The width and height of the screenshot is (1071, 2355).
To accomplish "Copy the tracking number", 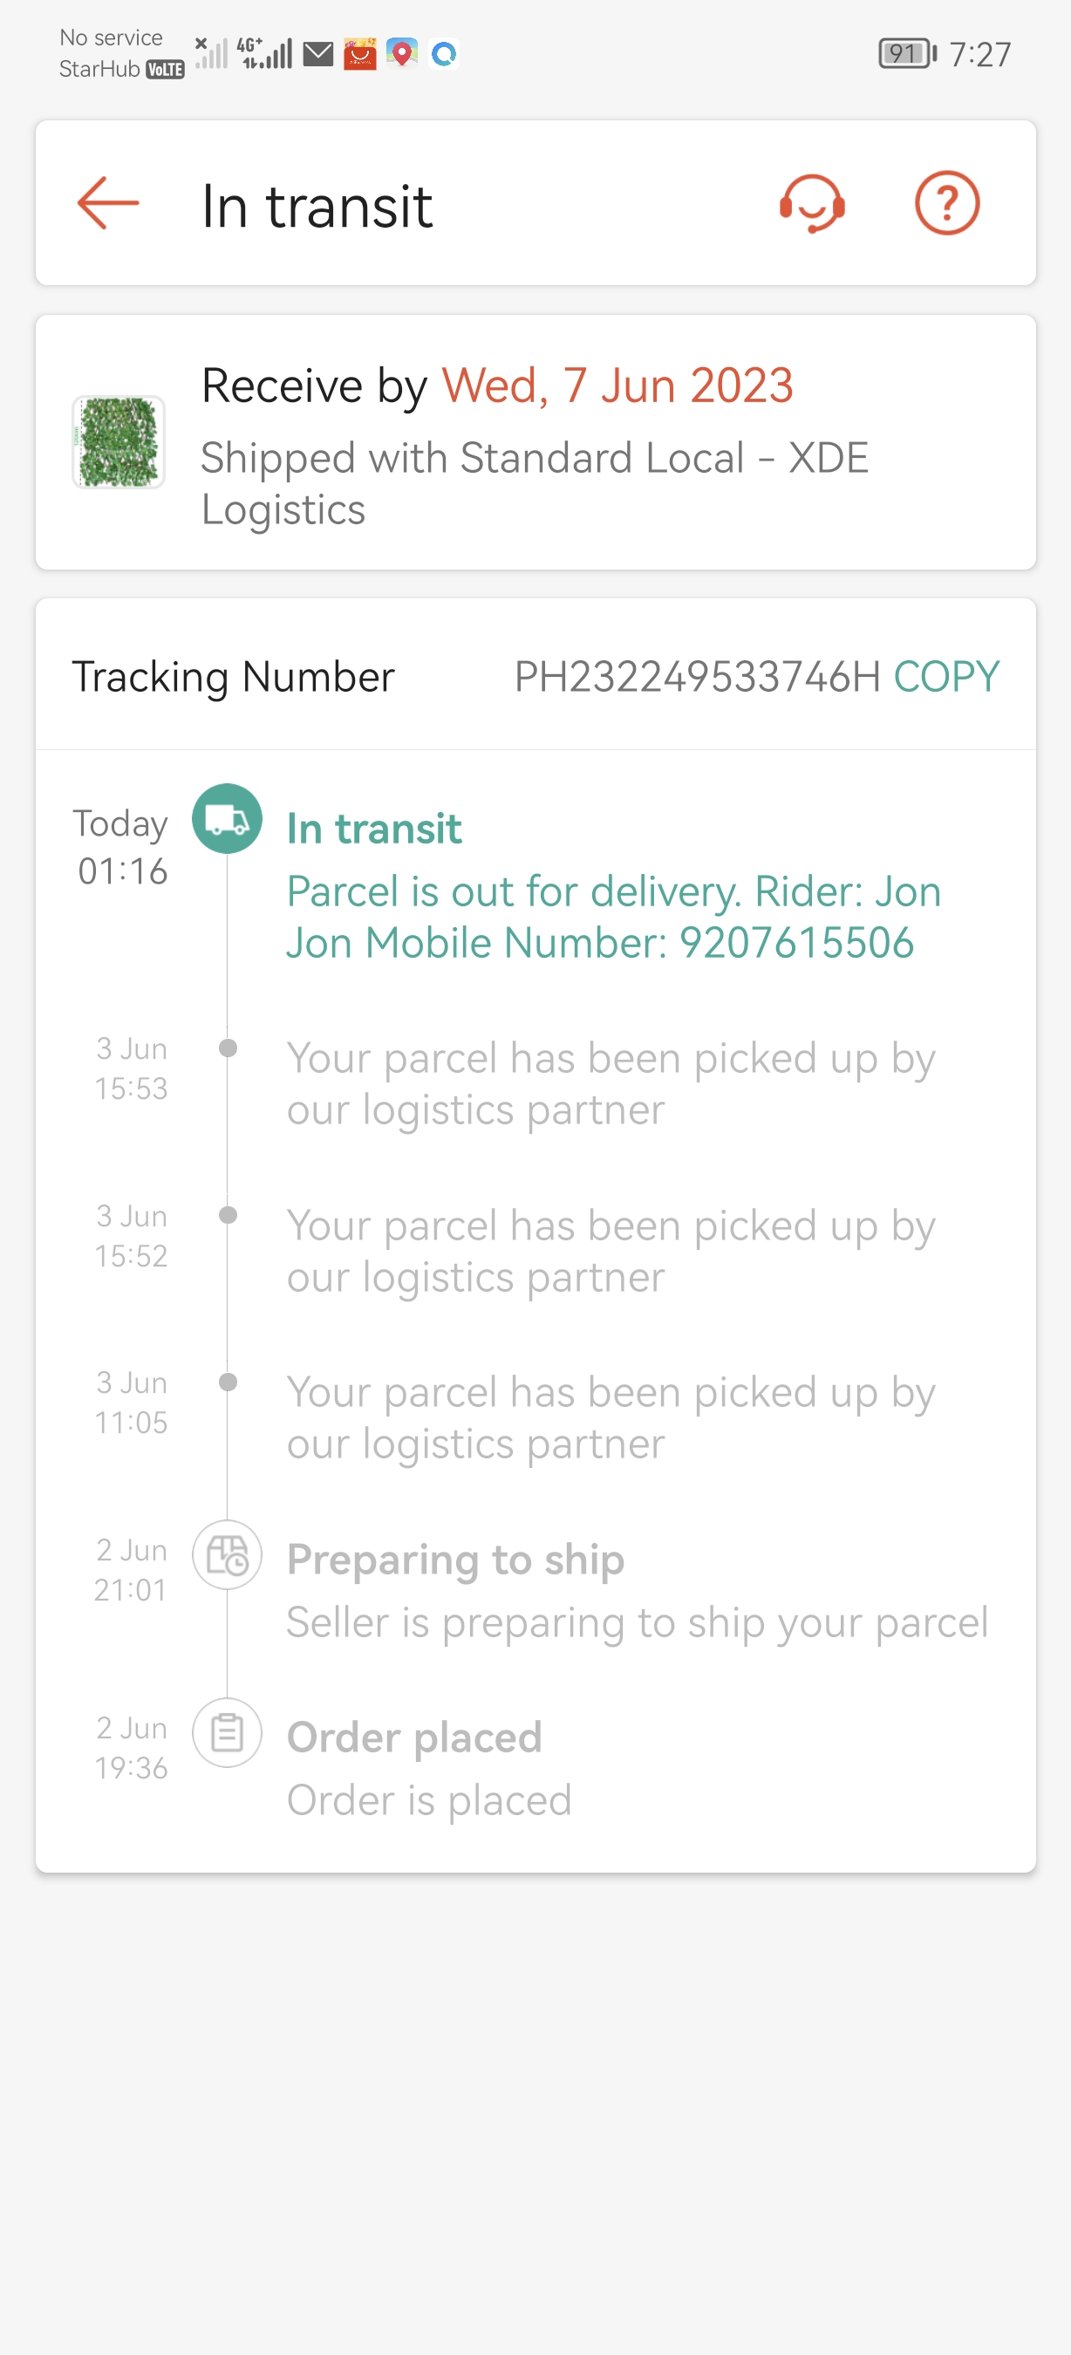I will (945, 677).
